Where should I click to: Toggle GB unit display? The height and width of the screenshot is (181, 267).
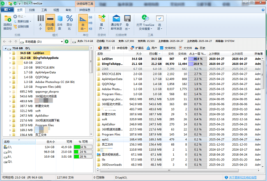(91, 18)
